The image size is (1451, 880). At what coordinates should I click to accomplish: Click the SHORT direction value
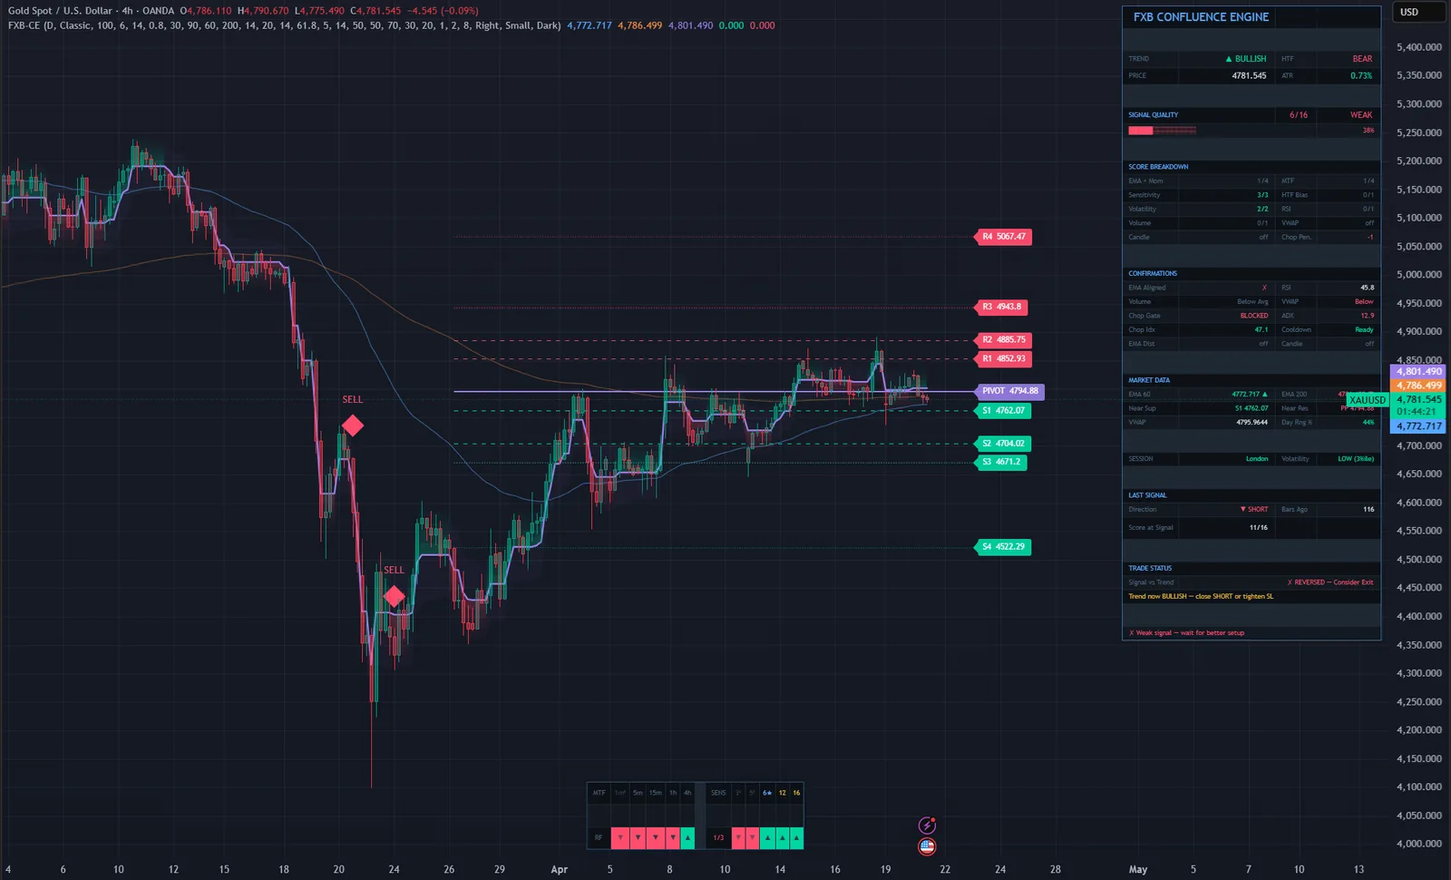[x=1254, y=510]
